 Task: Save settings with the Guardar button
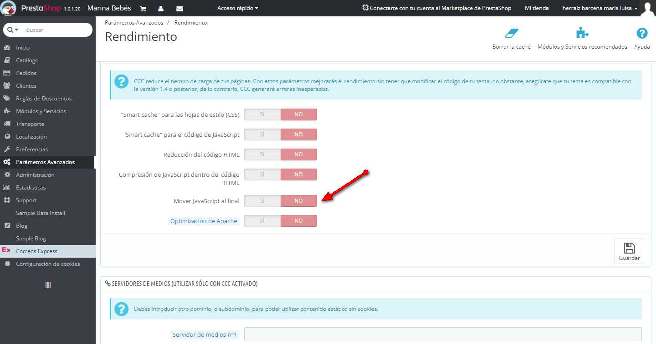tap(629, 251)
